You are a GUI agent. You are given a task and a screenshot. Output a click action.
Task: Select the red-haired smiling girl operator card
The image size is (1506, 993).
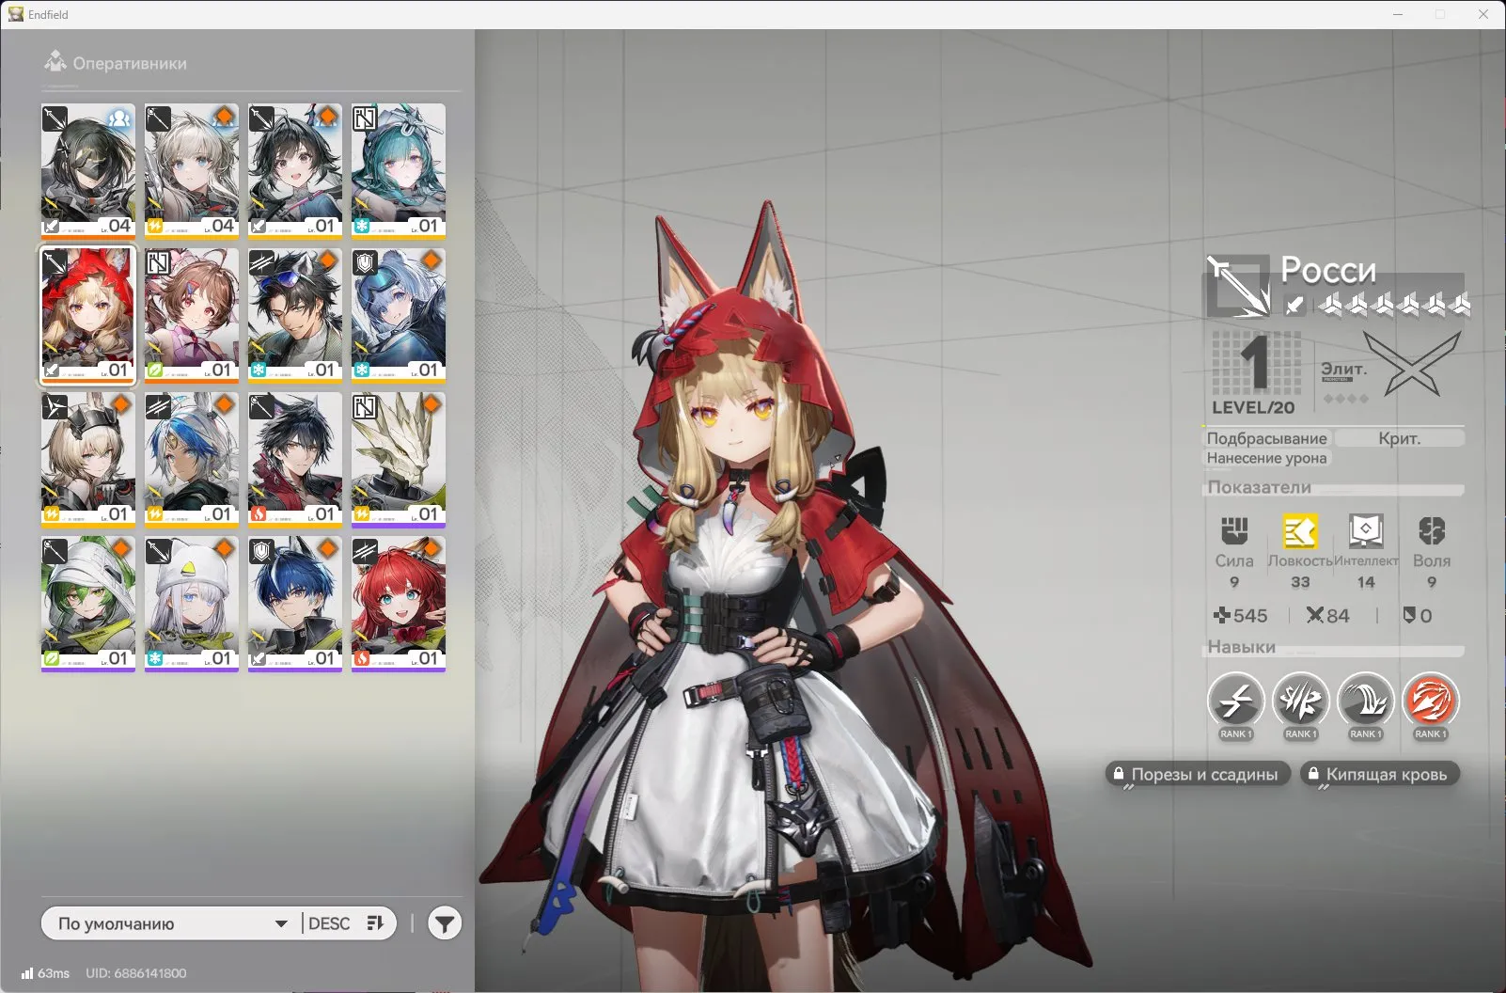click(x=399, y=604)
